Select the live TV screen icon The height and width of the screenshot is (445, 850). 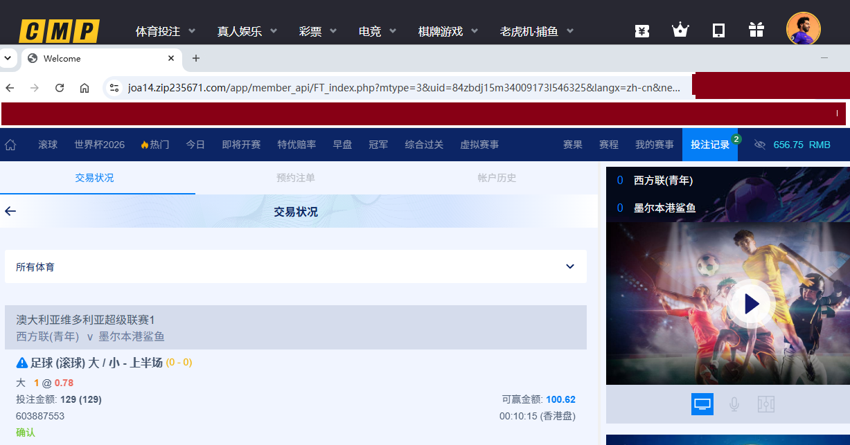click(x=702, y=404)
